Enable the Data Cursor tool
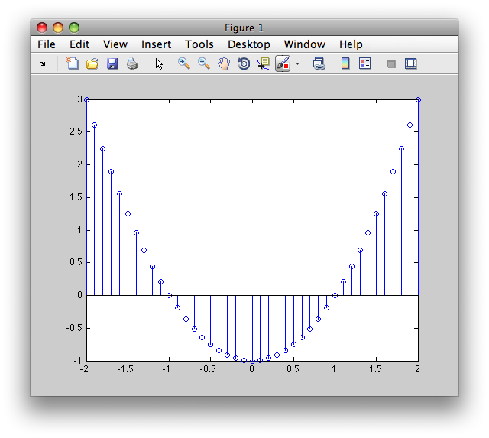489x438 pixels. [x=264, y=63]
